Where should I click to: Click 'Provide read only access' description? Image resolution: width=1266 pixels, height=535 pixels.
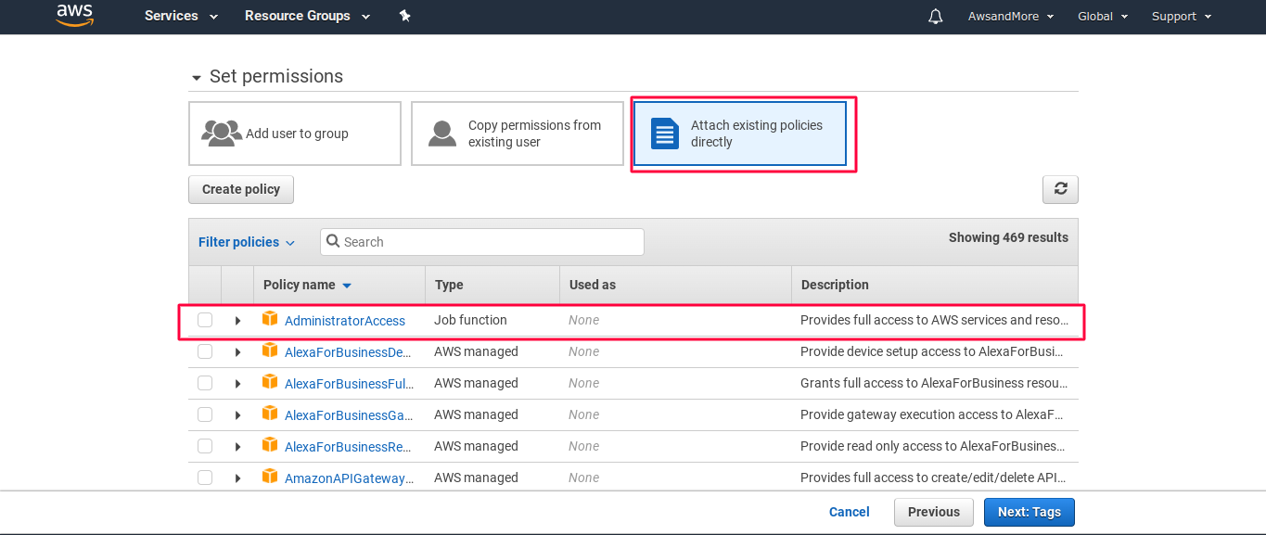[933, 446]
